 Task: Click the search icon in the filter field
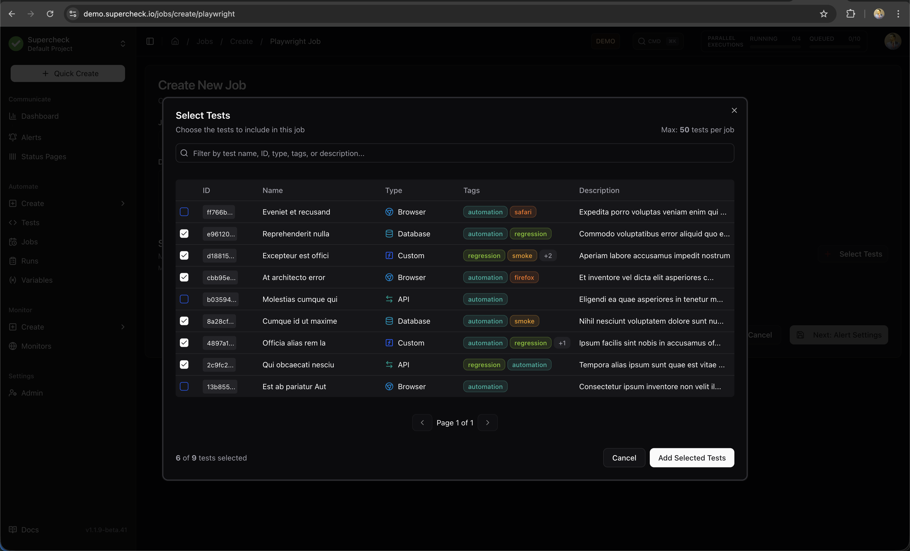pos(184,153)
